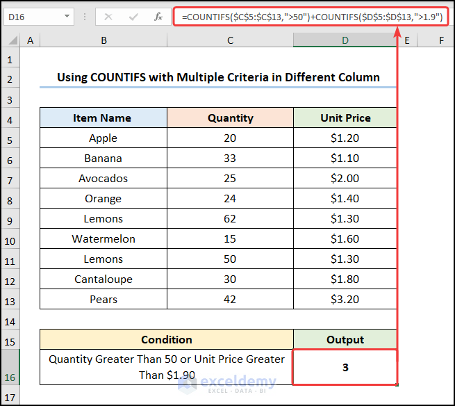Click the Select All corner triangle
Screen dimensions: 455x406
13,40
